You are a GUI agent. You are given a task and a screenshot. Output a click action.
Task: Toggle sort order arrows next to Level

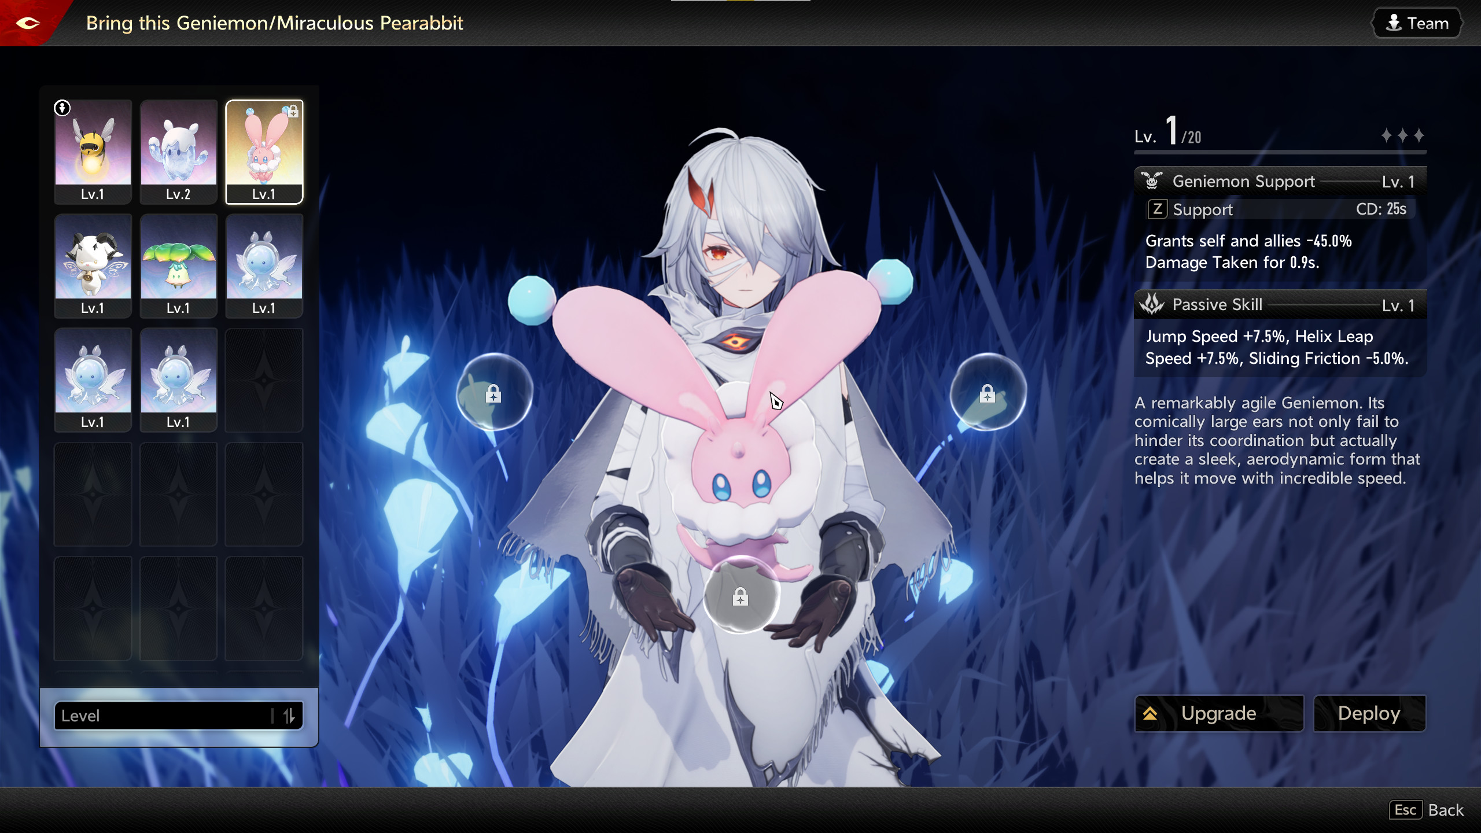[289, 716]
